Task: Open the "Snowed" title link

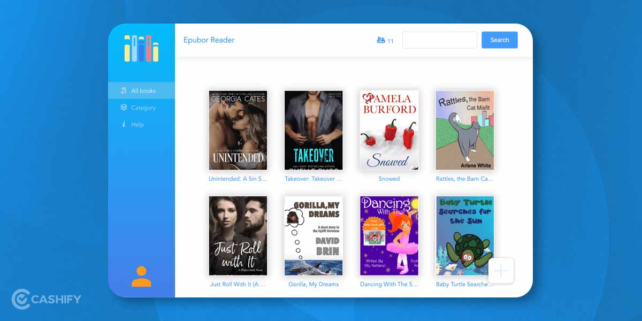Action: (389, 178)
